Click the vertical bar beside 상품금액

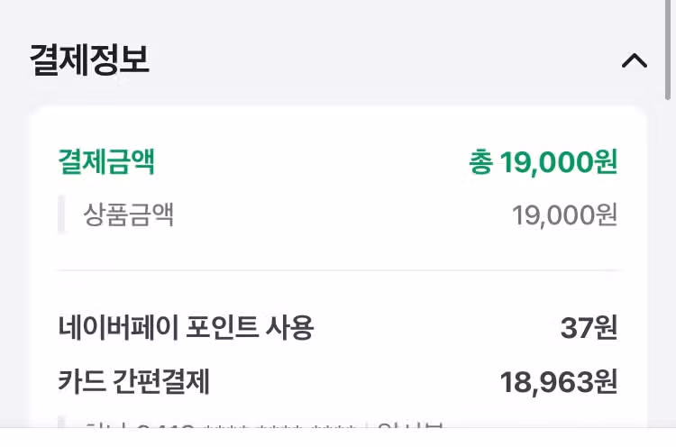(61, 214)
